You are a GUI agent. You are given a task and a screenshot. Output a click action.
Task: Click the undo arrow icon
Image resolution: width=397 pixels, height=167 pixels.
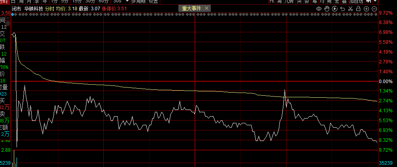pos(343,9)
